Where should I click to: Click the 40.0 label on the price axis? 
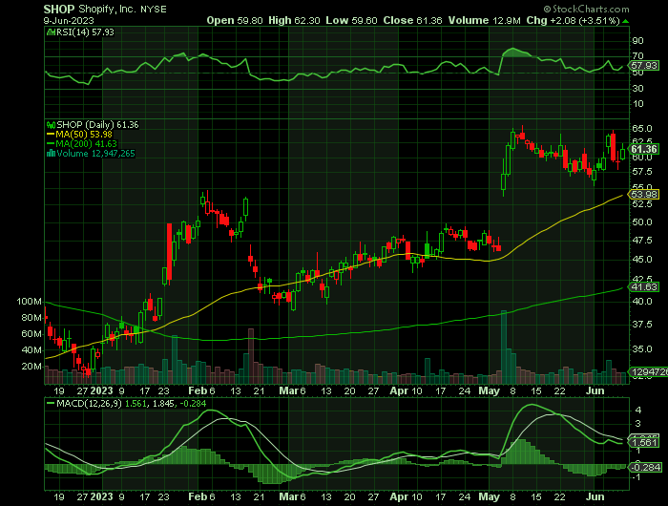(x=642, y=302)
